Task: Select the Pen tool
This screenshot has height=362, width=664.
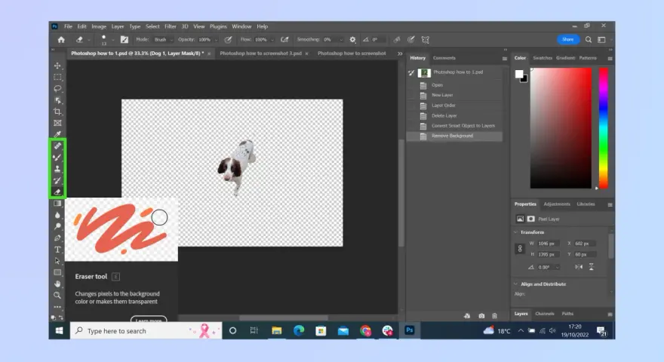Action: (57, 238)
